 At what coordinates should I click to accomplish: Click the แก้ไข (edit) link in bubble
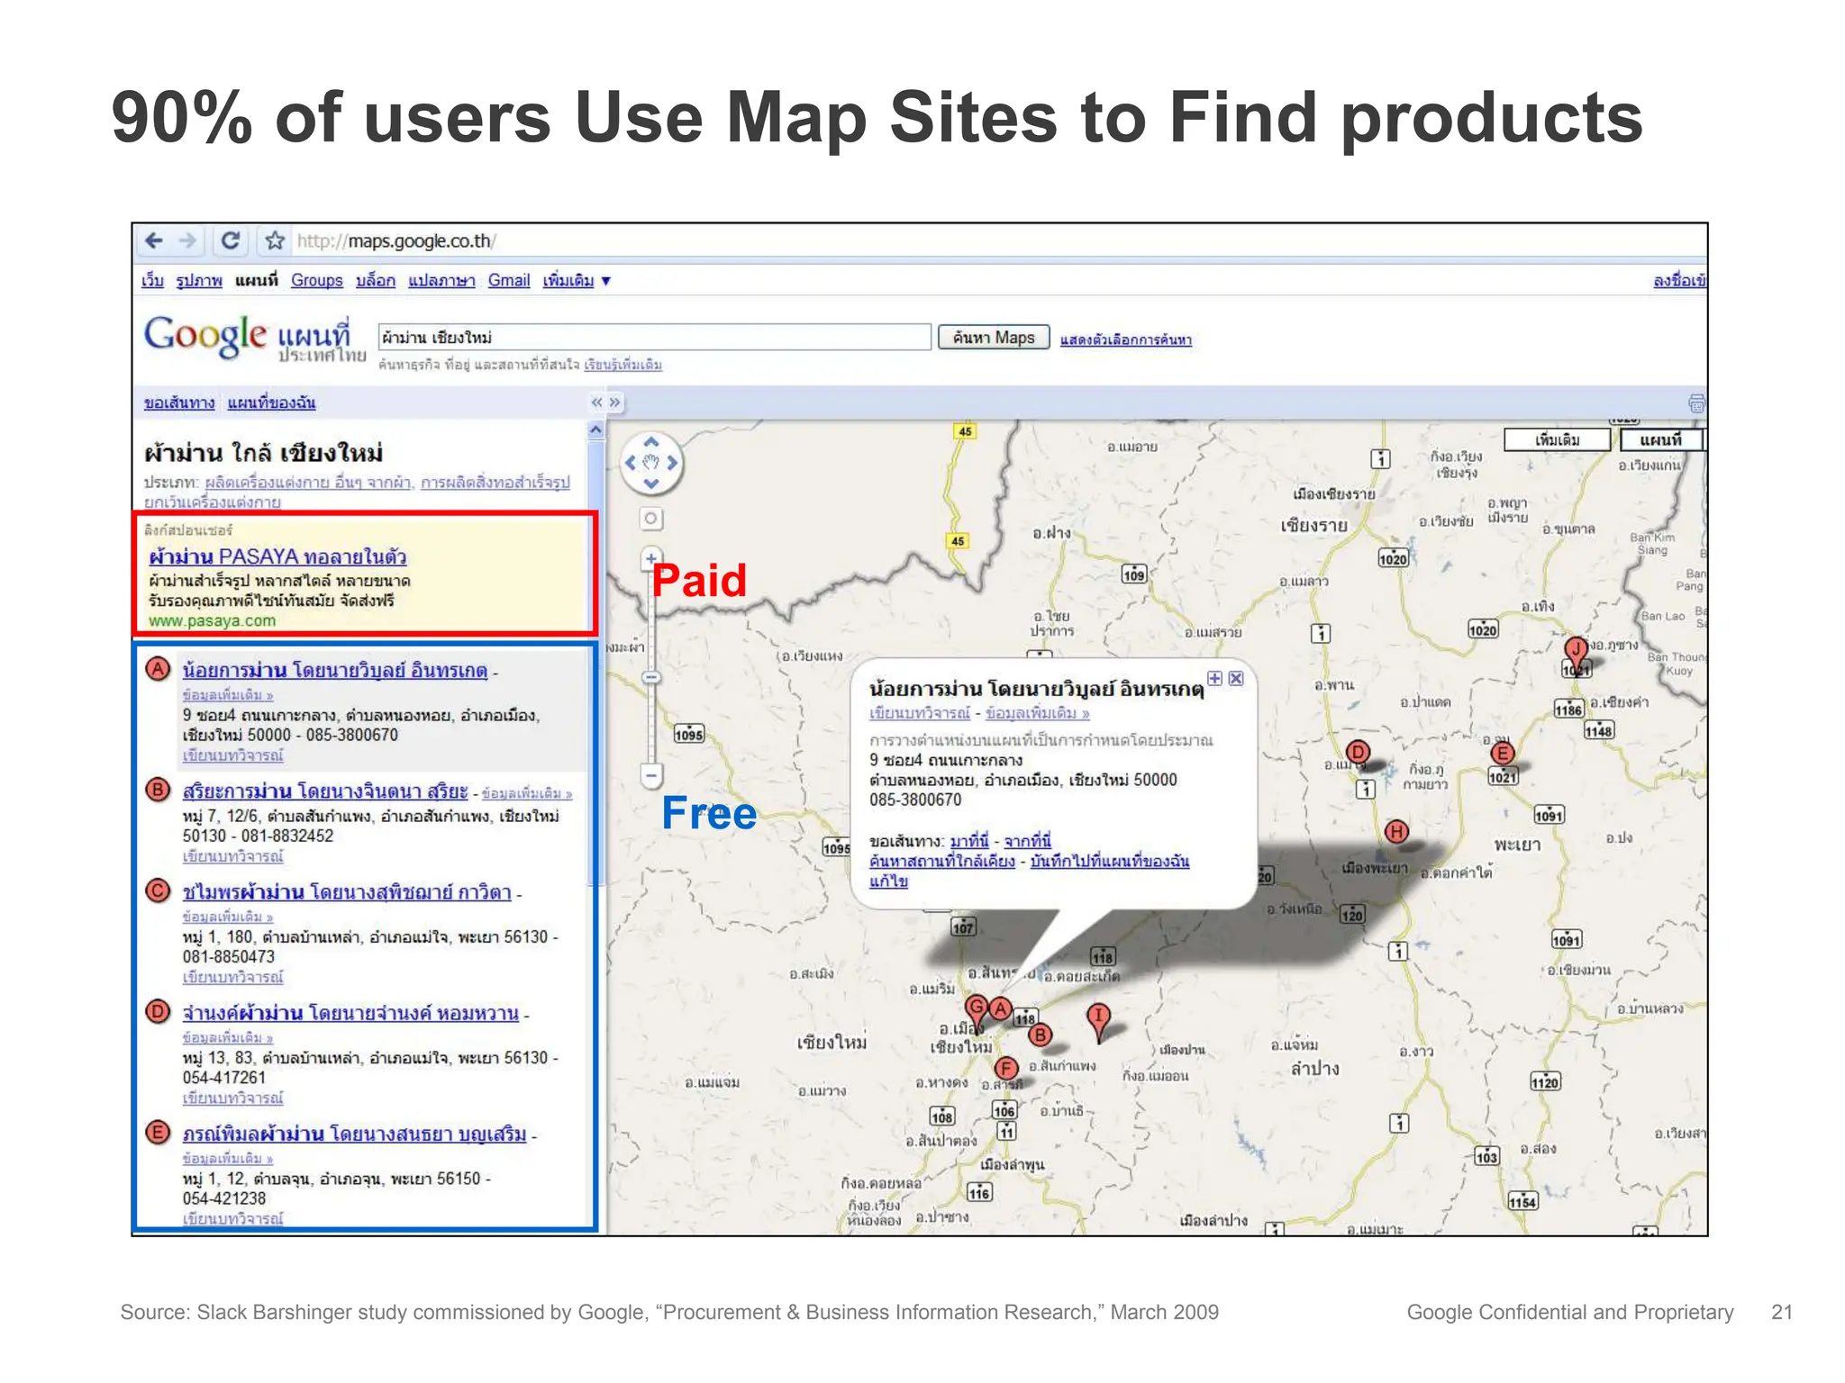(888, 881)
